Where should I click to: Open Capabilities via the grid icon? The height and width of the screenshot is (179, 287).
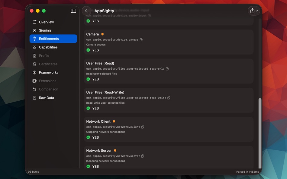pos(34,47)
